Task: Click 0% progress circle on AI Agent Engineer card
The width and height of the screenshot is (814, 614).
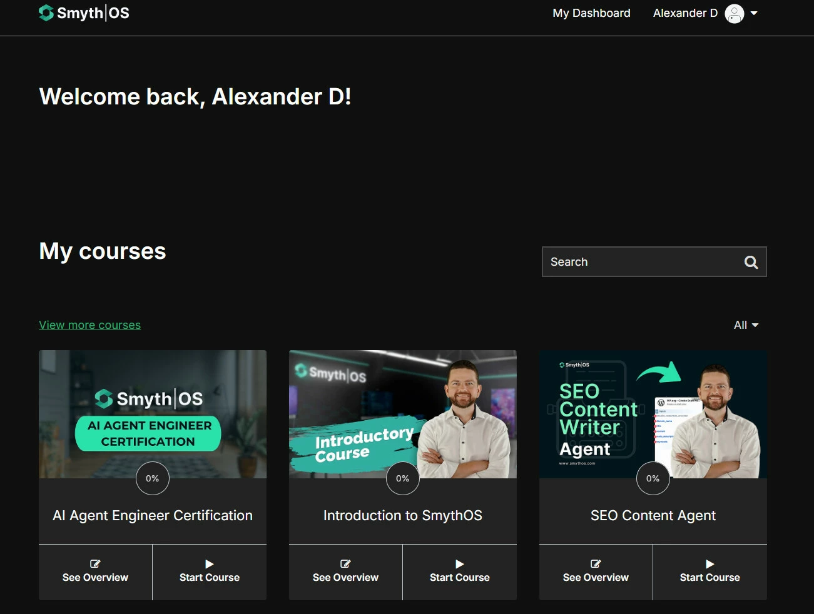Action: [153, 478]
